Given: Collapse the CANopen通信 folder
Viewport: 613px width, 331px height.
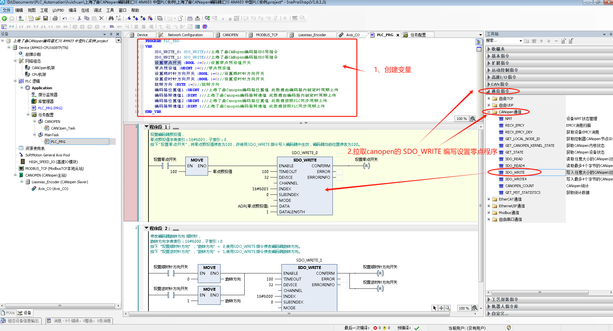Looking at the screenshot, I should pos(489,112).
